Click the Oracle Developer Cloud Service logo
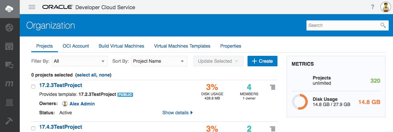Viewport: 393px width, 132px height. coord(89,7)
